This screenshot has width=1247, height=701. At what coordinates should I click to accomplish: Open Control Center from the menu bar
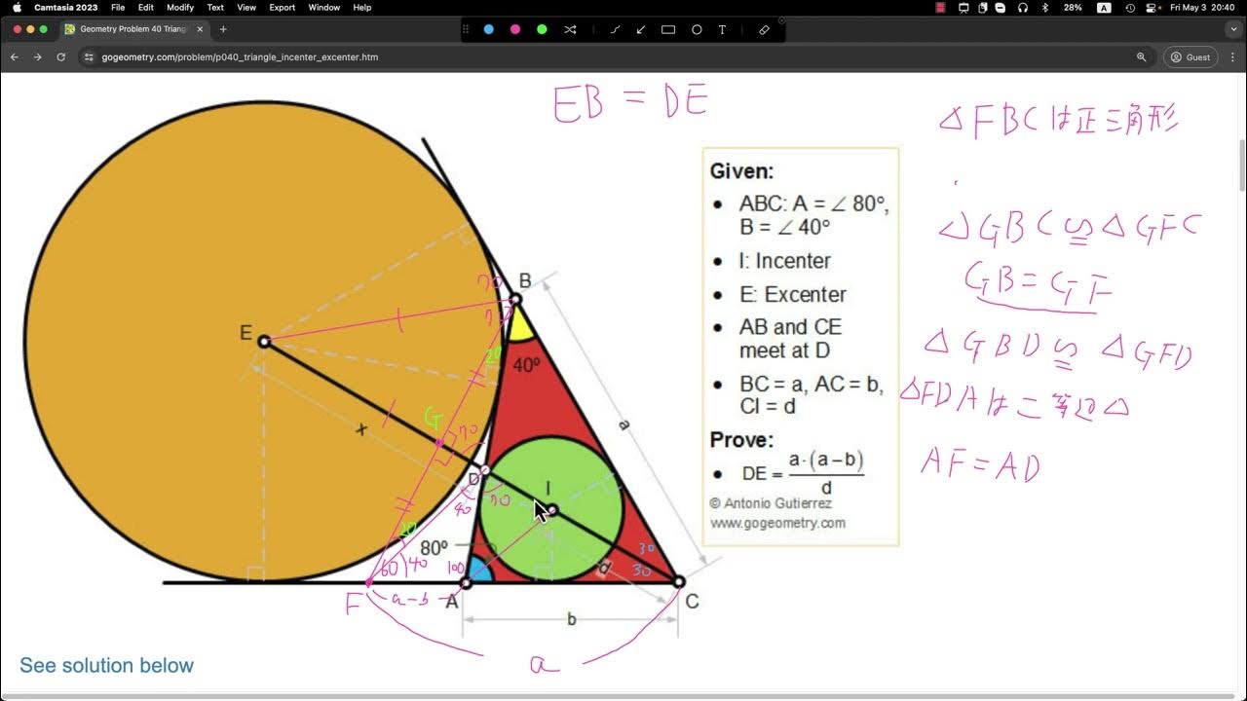click(1151, 8)
